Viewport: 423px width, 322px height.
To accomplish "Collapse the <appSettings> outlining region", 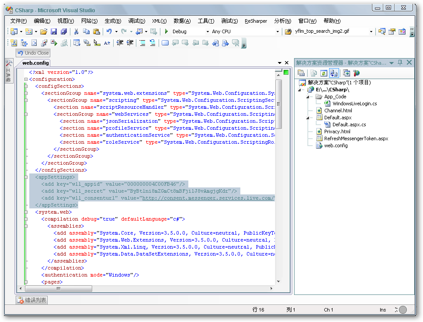I will (x=26, y=177).
